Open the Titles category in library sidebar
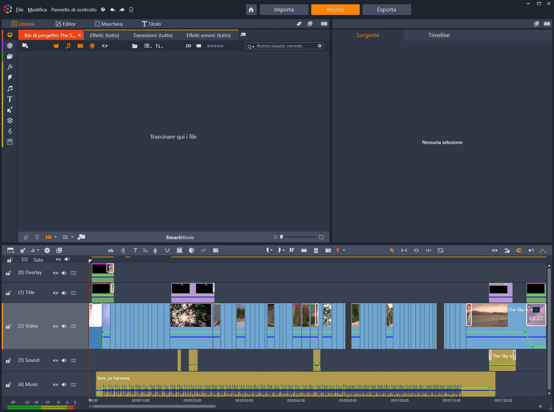The height and width of the screenshot is (412, 554). [10, 99]
